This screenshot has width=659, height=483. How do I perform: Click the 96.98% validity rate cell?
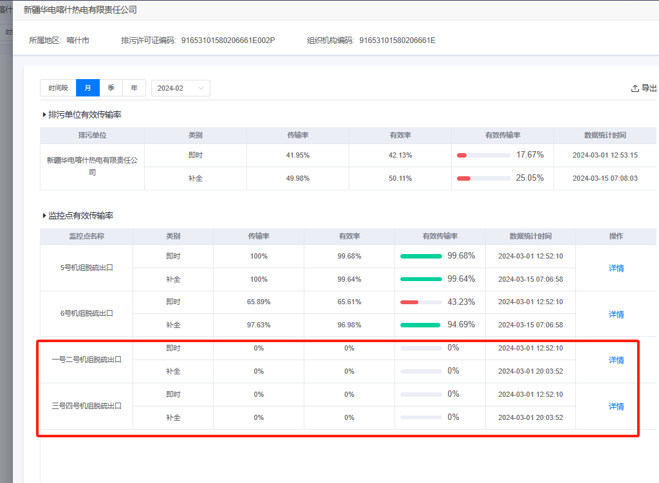tap(349, 325)
